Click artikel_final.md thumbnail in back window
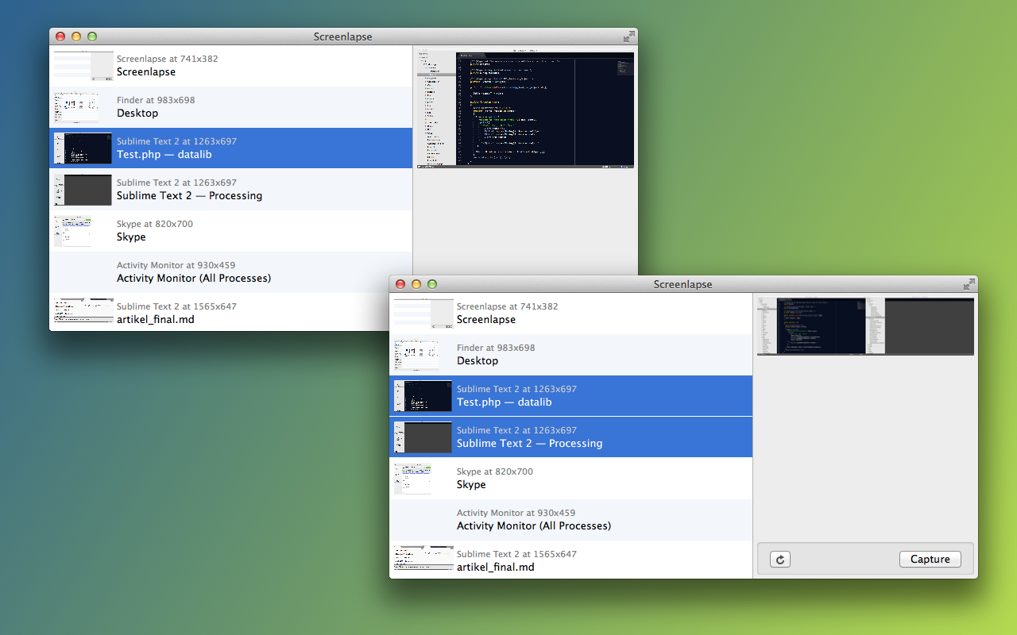Screen dimensions: 1017x635 (83, 310)
